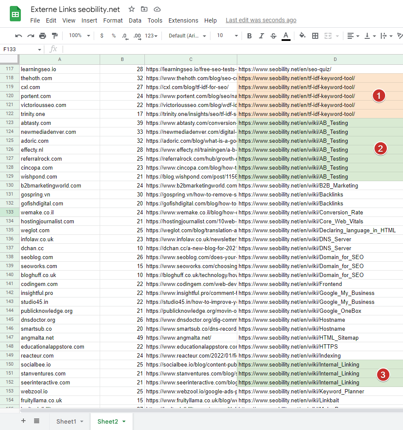Toggle strikethrough formatting
Viewport: 403px width, 430px height.
pyautogui.click(x=273, y=36)
